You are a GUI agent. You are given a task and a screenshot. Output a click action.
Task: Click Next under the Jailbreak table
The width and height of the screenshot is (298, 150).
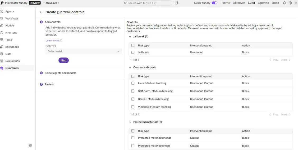point(286,60)
